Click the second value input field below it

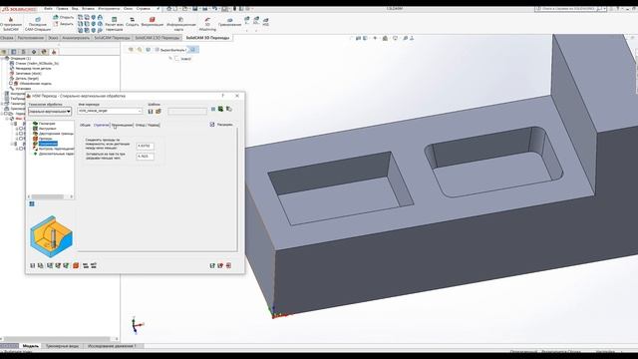click(146, 156)
